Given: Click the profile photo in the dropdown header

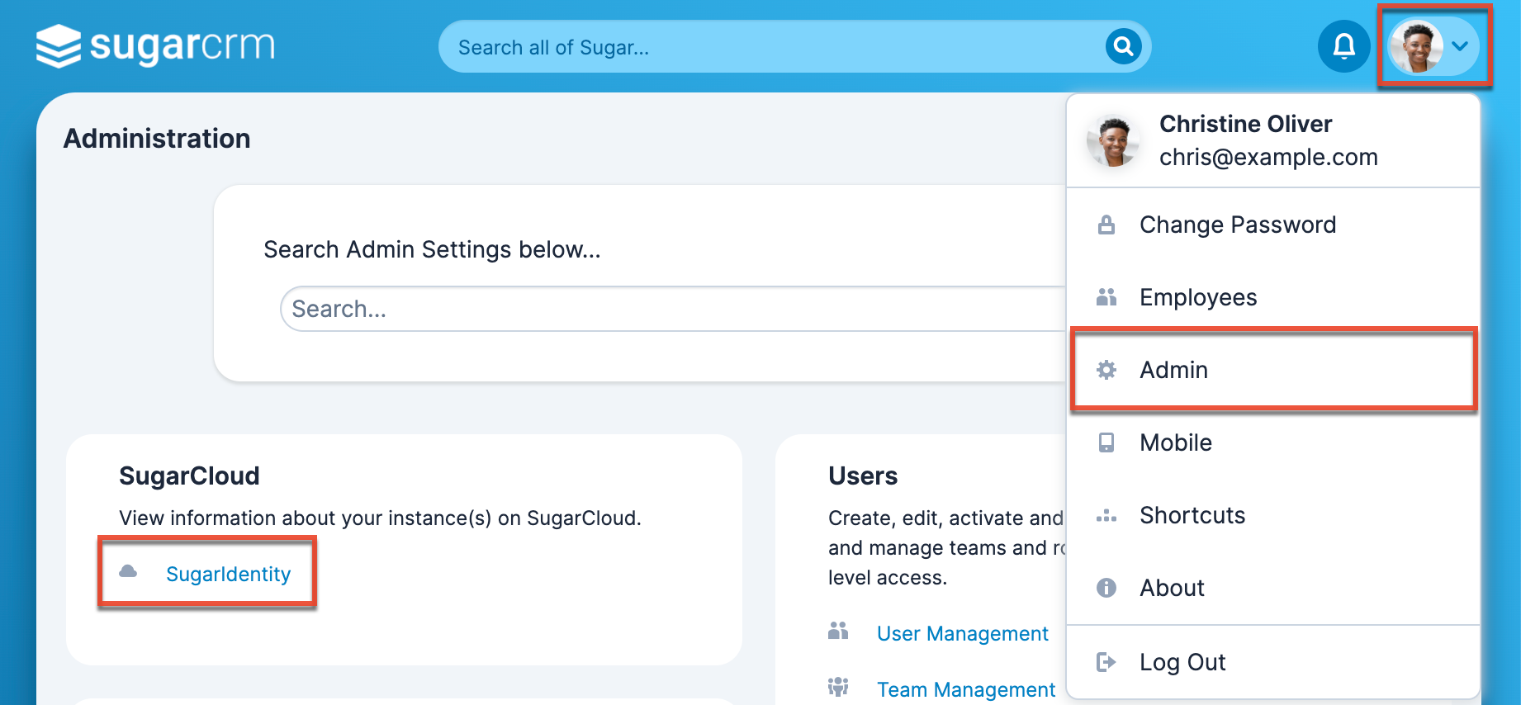Looking at the screenshot, I should 1113,141.
